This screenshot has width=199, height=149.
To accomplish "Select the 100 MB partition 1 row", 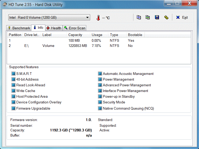I will 99,40.
